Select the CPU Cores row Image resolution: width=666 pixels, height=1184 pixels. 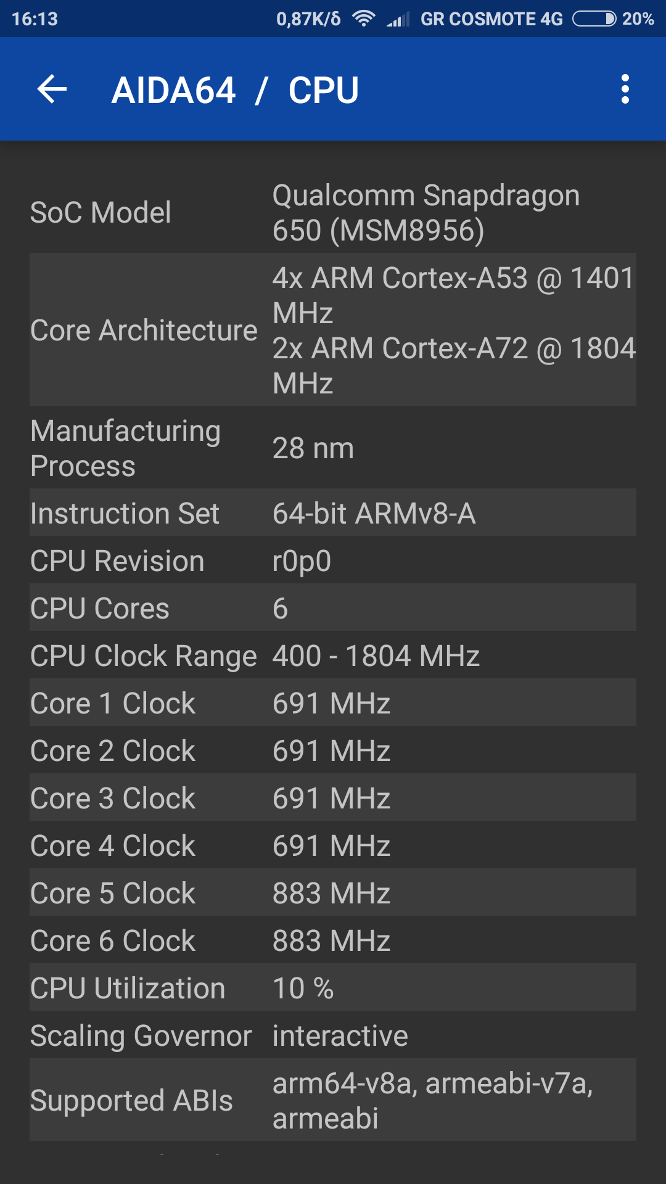pos(333,608)
